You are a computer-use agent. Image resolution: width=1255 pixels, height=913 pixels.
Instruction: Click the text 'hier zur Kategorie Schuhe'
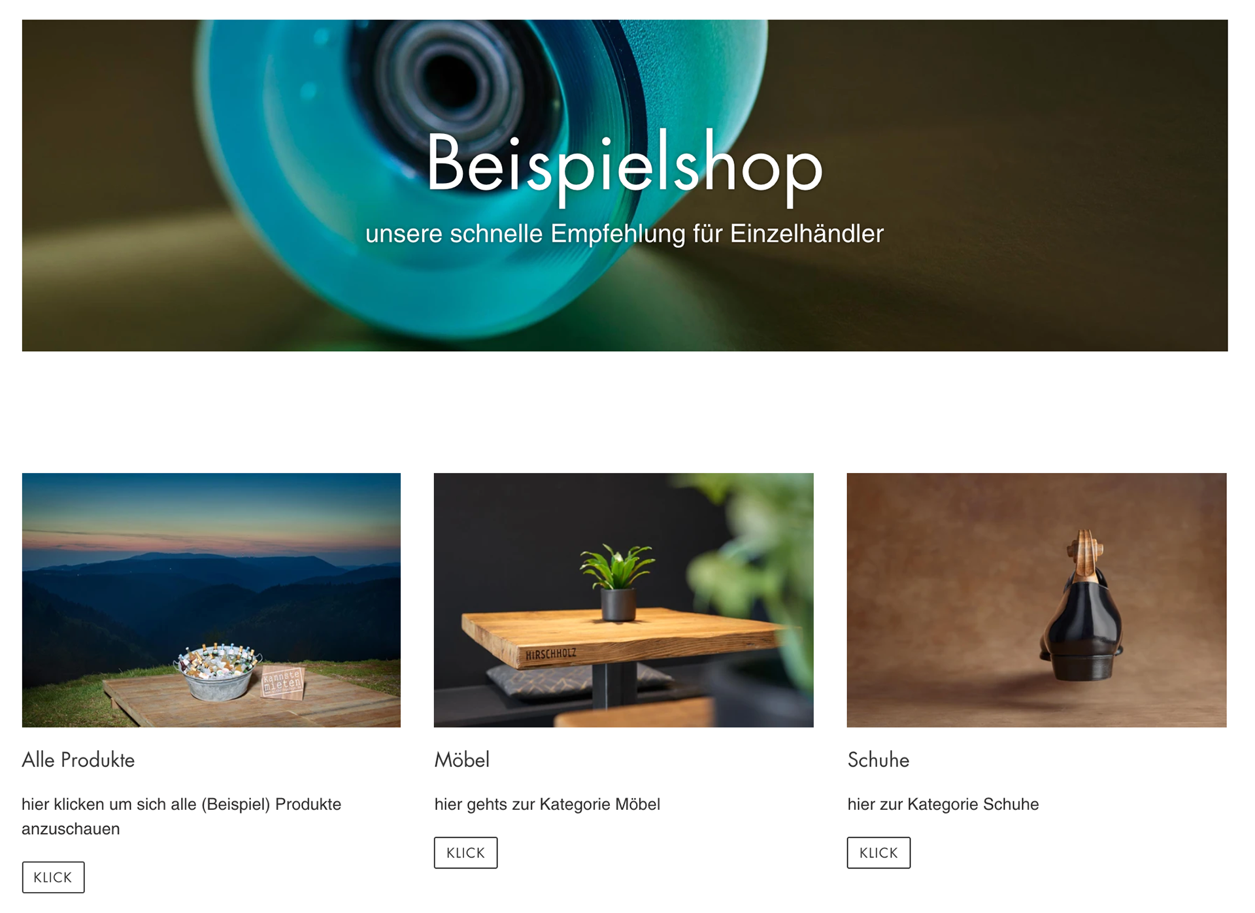click(943, 805)
